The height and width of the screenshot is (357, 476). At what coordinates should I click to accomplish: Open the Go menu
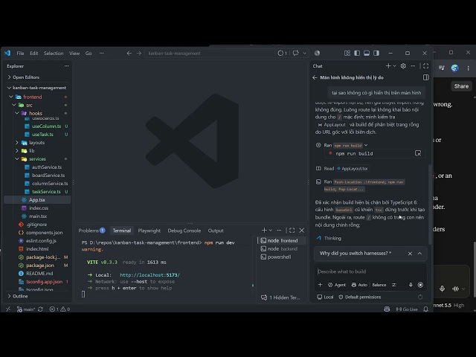click(x=89, y=53)
